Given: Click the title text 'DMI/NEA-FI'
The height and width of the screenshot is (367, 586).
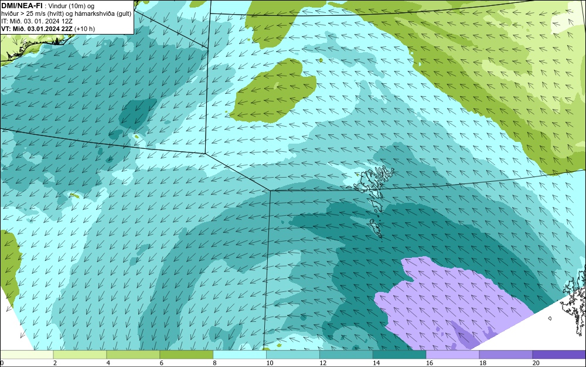Looking at the screenshot, I should (x=22, y=6).
